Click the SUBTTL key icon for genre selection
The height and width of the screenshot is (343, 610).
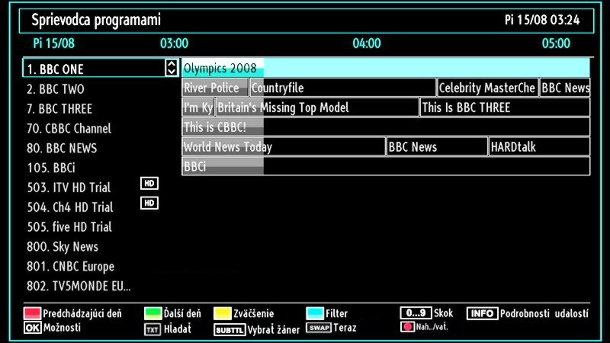click(230, 330)
